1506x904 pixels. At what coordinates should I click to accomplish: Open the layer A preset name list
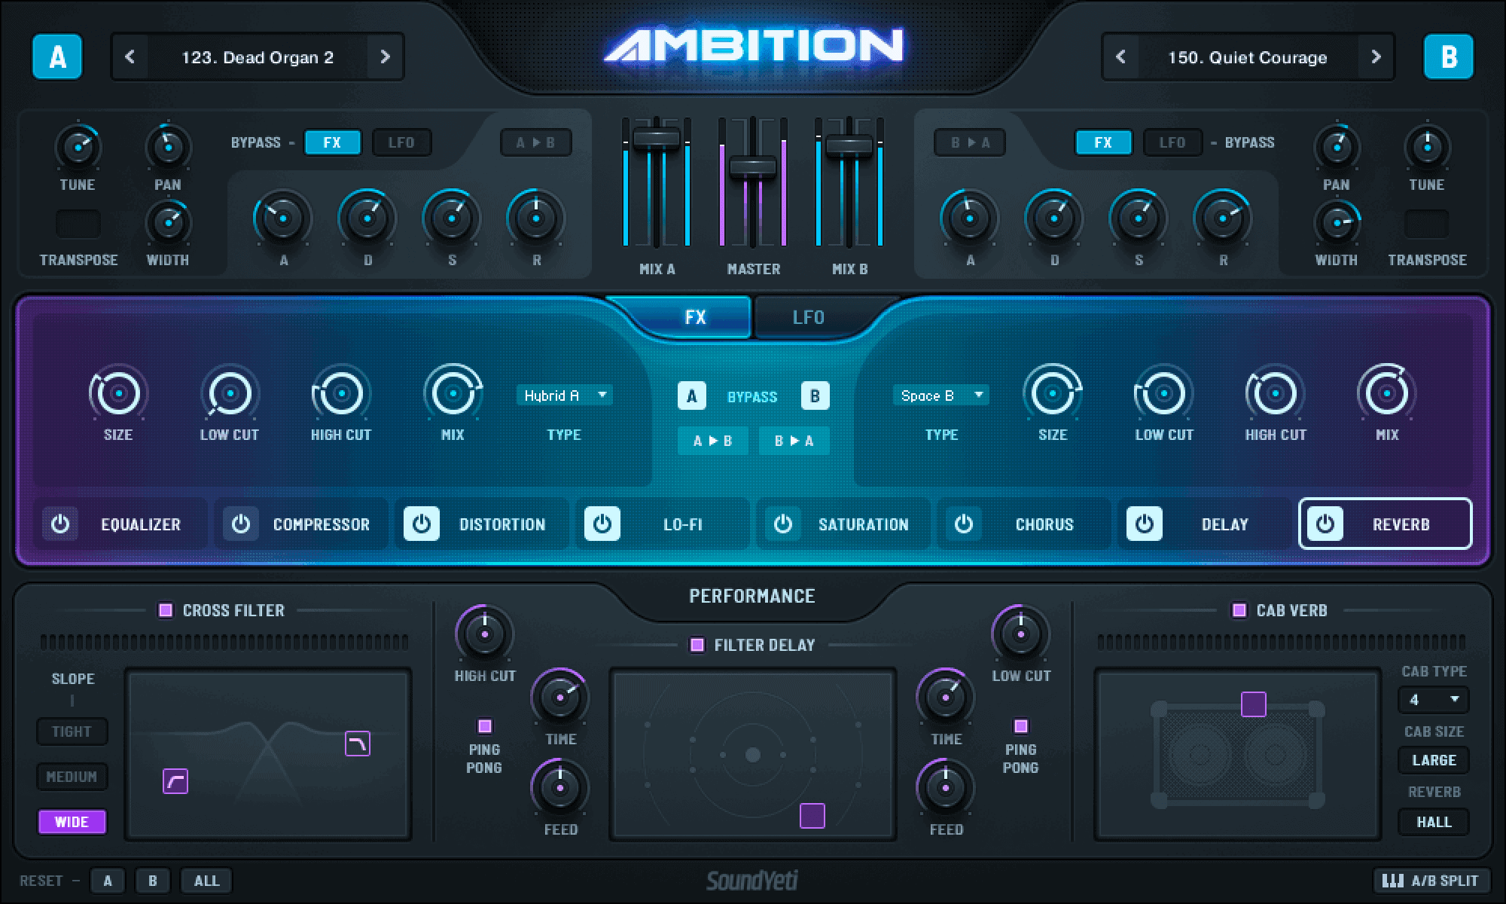[x=258, y=56]
